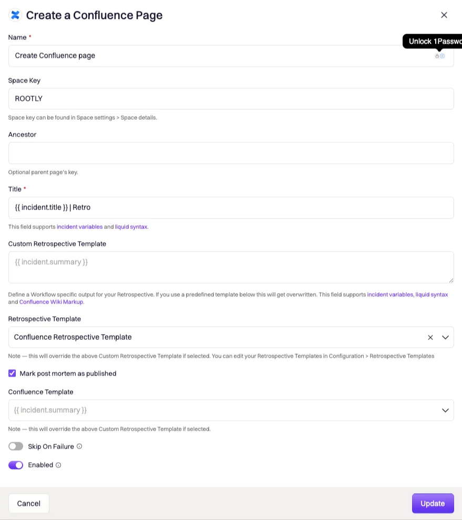
Task: Focus the Space Key input field
Action: tap(231, 99)
